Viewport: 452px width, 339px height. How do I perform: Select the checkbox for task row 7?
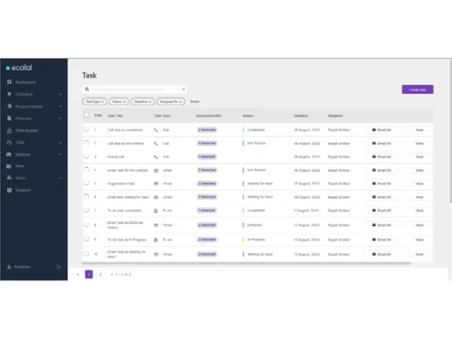pyautogui.click(x=87, y=210)
